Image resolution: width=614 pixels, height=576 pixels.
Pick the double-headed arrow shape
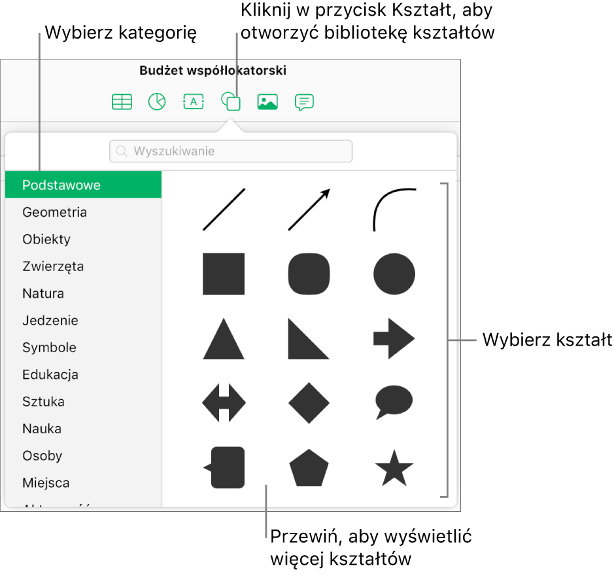pyautogui.click(x=224, y=403)
